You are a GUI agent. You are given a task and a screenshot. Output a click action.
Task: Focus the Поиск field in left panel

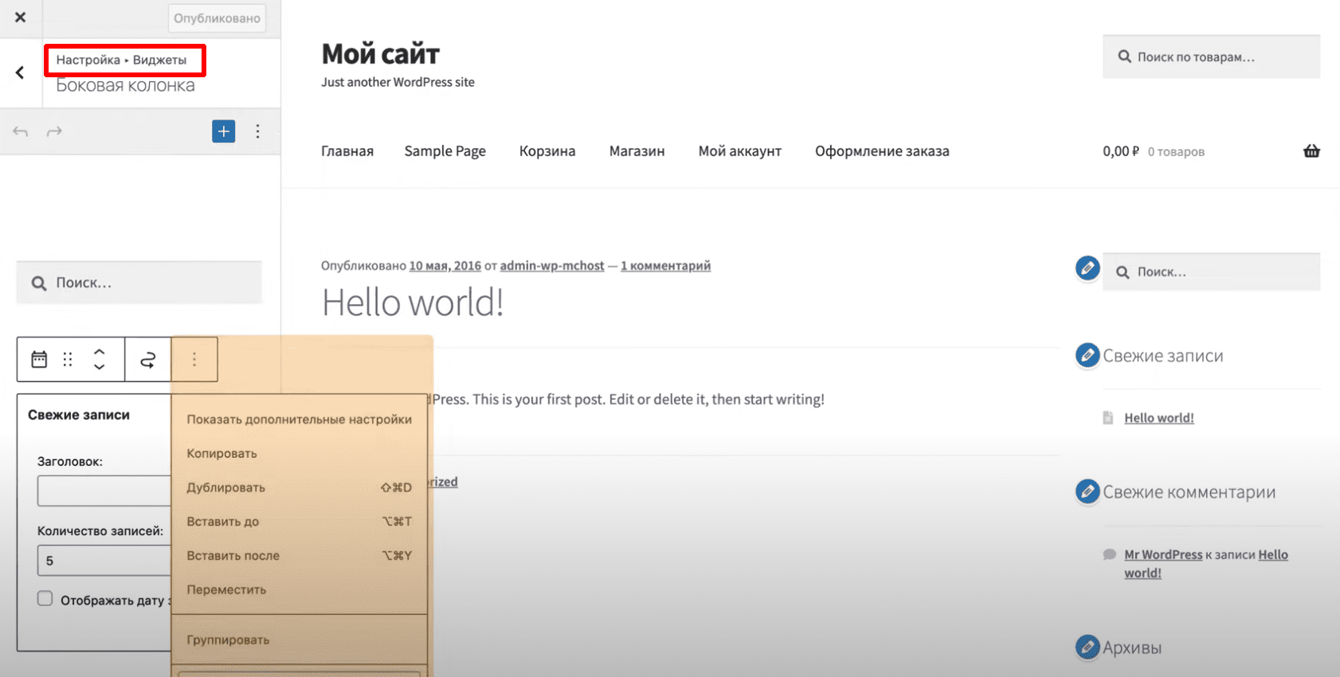click(139, 283)
